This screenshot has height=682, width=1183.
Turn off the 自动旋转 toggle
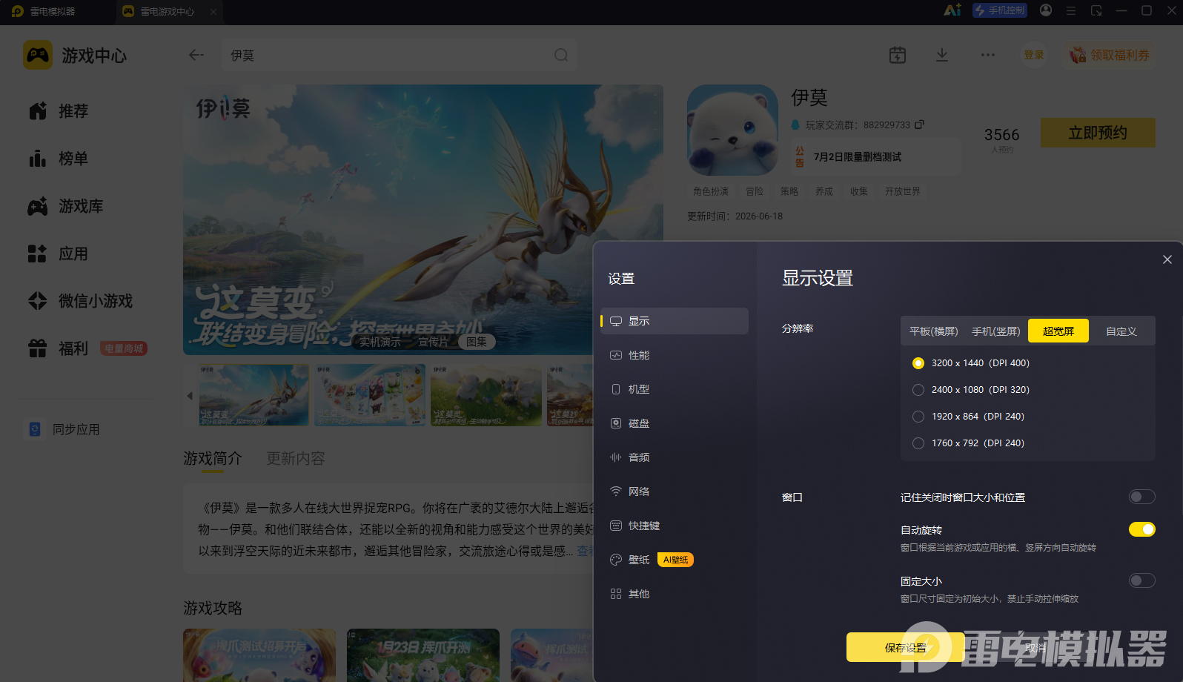click(1141, 529)
